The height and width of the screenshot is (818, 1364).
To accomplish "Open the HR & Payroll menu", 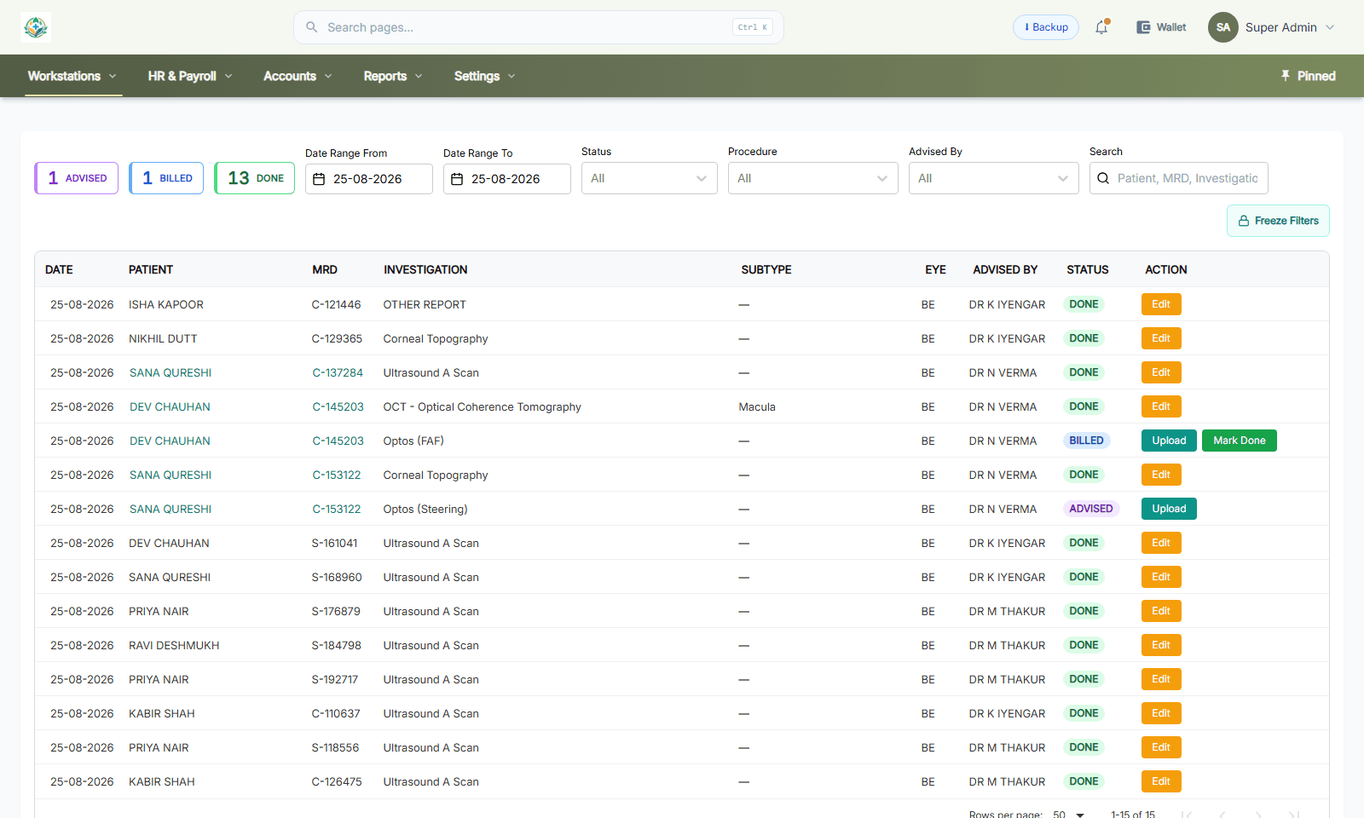I will point(190,76).
